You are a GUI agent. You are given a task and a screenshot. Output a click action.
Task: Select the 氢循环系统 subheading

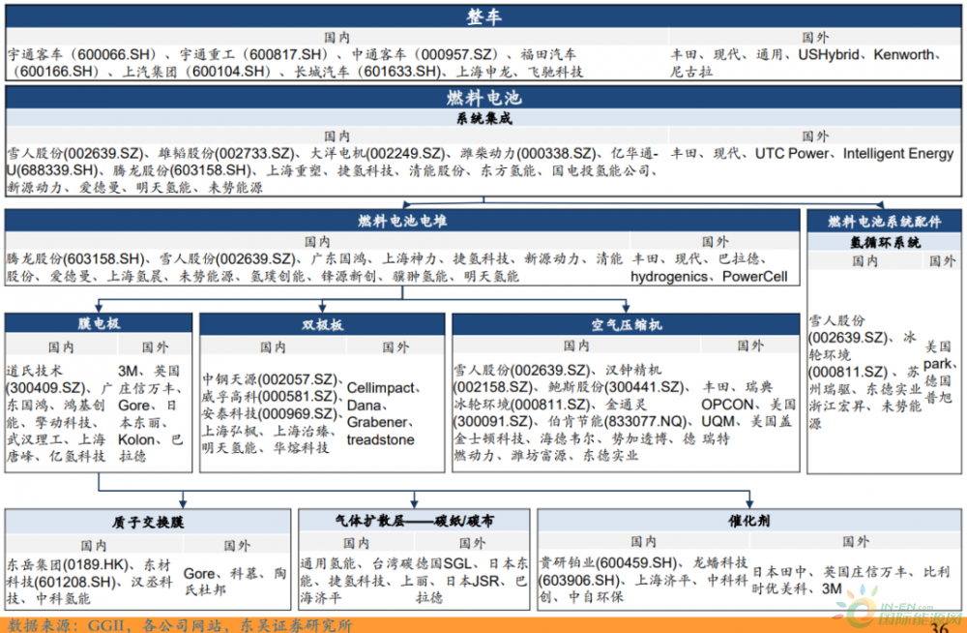coord(884,242)
